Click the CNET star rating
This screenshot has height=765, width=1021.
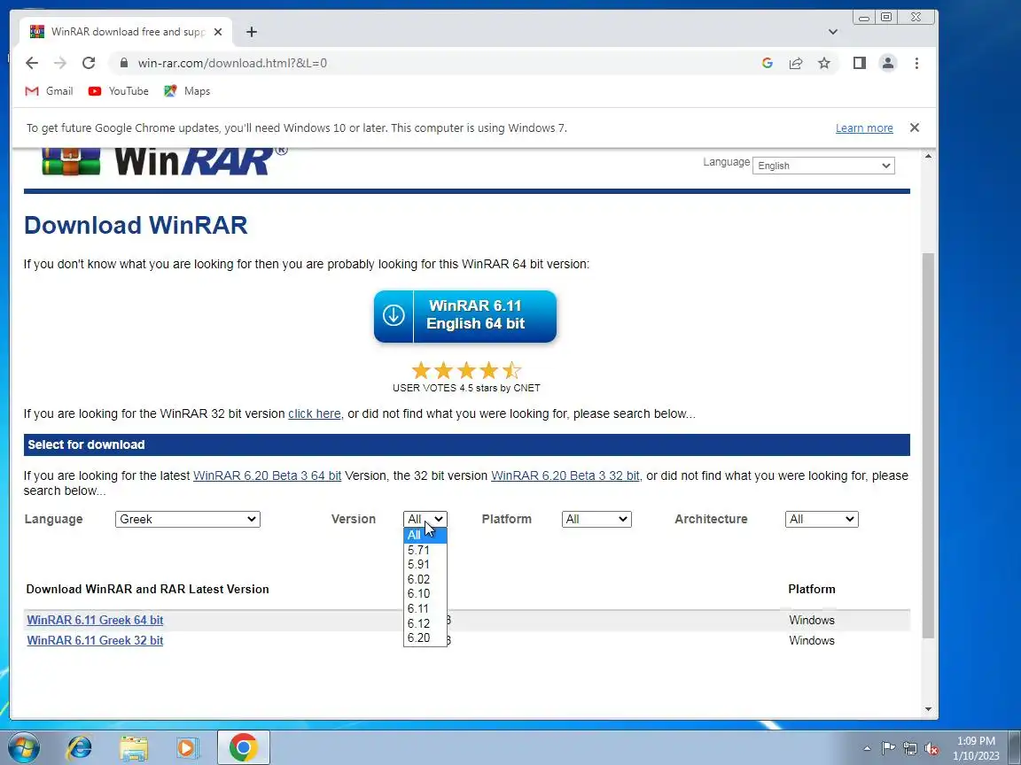pyautogui.click(x=466, y=370)
